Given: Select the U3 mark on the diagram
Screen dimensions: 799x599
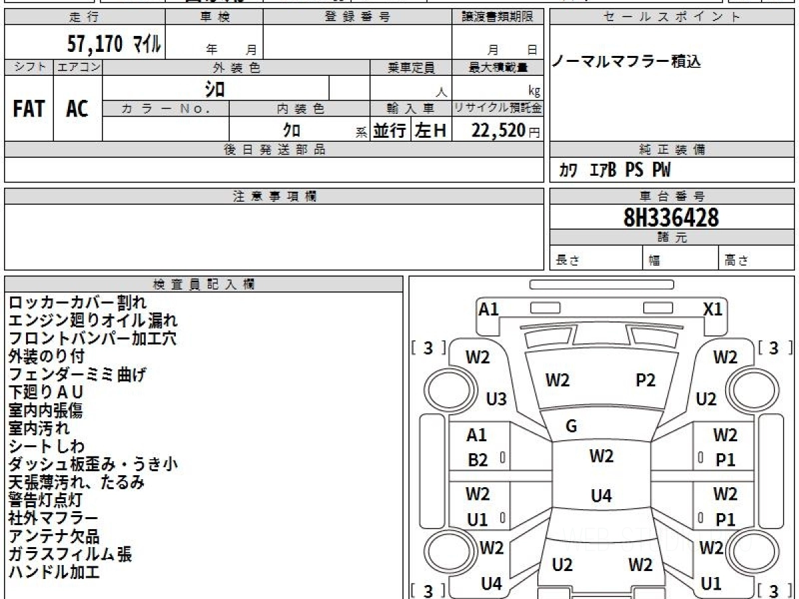Looking at the screenshot, I should click(496, 399).
